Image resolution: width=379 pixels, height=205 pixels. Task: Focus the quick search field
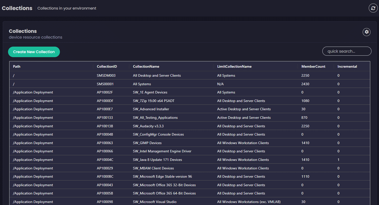point(346,51)
